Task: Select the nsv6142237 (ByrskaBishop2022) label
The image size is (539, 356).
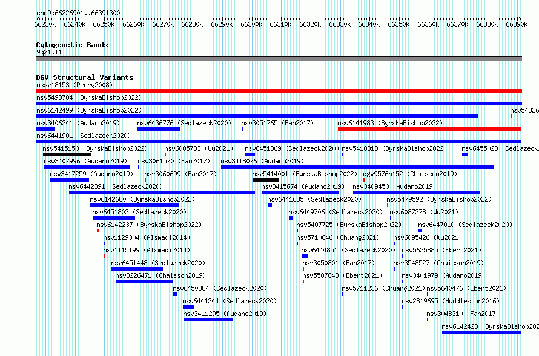Action: tap(149, 225)
